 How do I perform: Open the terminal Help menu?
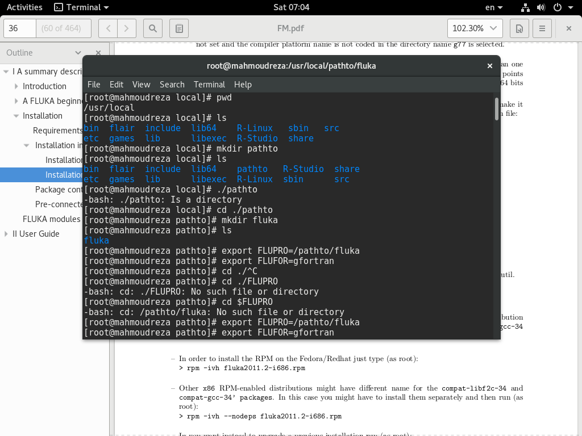click(243, 85)
